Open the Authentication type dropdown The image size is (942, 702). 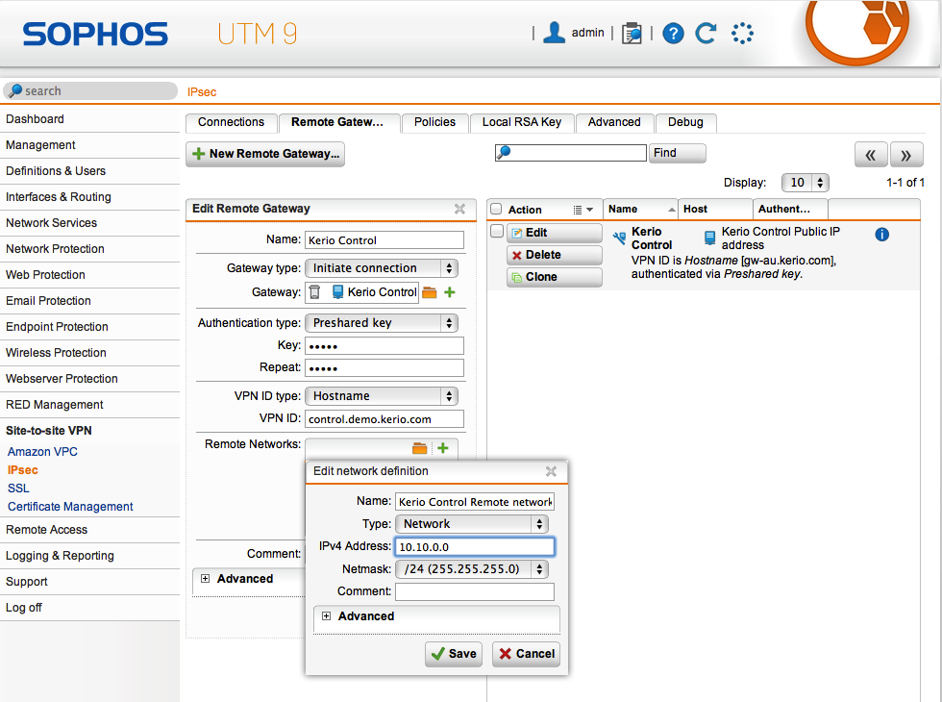click(x=382, y=323)
